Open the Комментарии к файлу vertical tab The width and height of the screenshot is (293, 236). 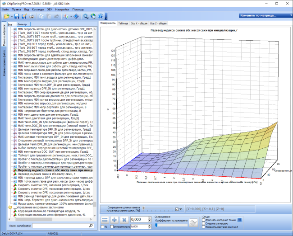tap(4, 63)
